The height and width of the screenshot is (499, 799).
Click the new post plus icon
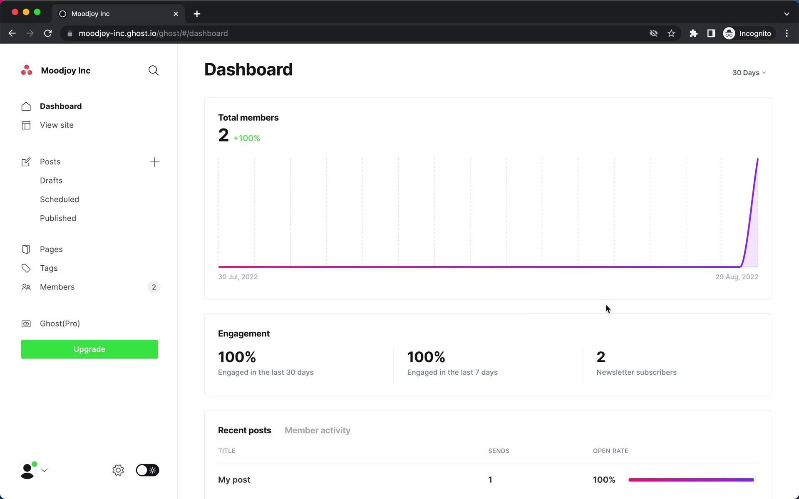click(154, 162)
